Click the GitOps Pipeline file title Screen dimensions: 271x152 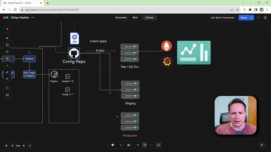click(20, 18)
